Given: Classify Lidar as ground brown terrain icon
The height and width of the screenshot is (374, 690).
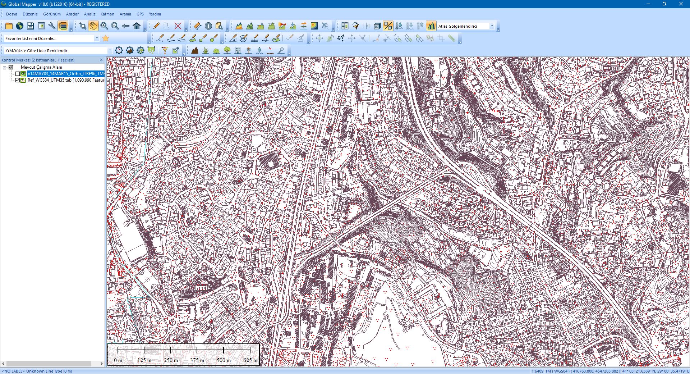Looking at the screenshot, I should (x=195, y=50).
